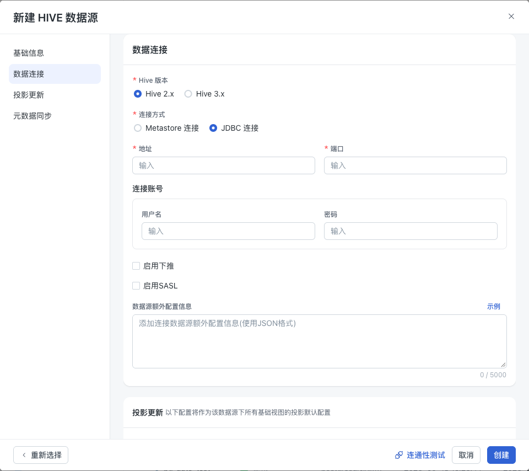Open the 示例 link
Image resolution: width=529 pixels, height=471 pixels.
[x=493, y=306]
